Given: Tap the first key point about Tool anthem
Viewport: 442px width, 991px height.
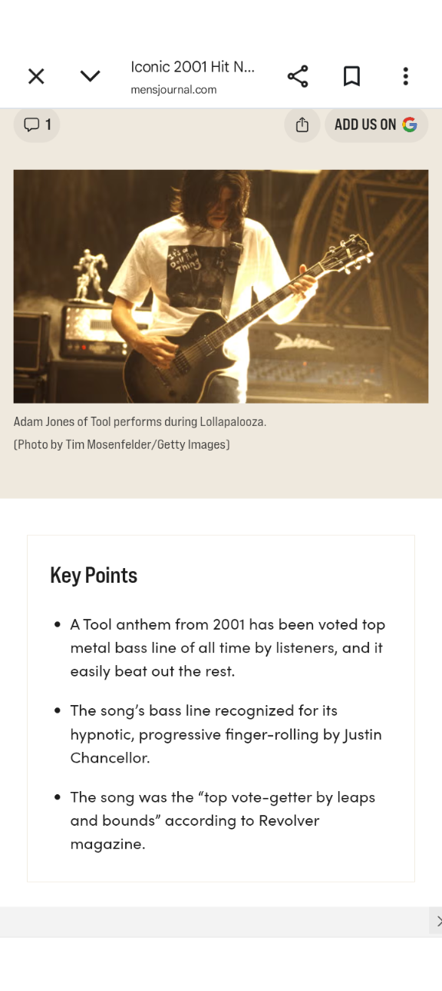Looking at the screenshot, I should [x=228, y=647].
